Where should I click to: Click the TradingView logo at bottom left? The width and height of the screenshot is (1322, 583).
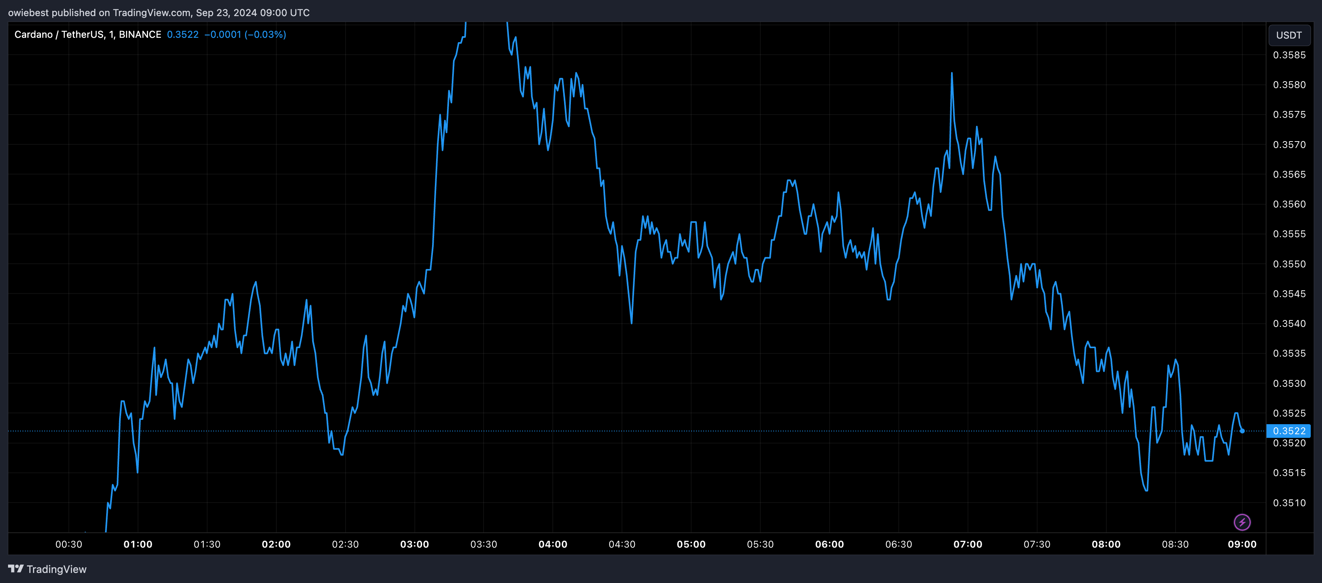point(47,569)
